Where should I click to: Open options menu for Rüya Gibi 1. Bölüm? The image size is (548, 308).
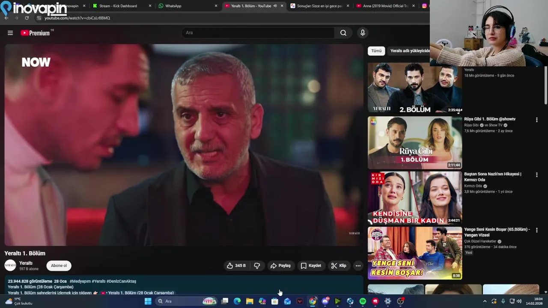[x=536, y=120]
